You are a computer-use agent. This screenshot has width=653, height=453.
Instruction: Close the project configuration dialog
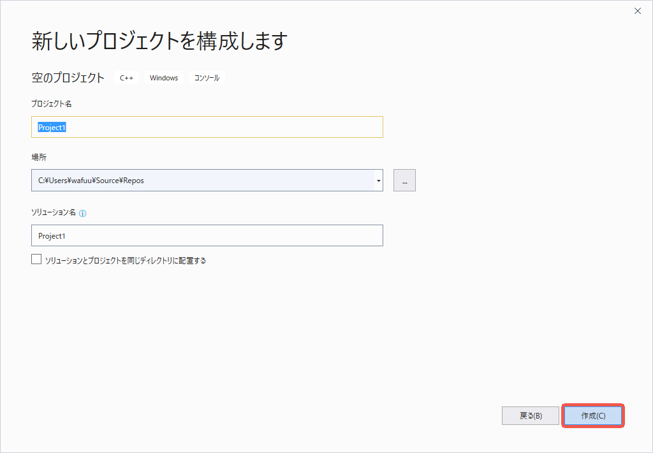click(637, 11)
